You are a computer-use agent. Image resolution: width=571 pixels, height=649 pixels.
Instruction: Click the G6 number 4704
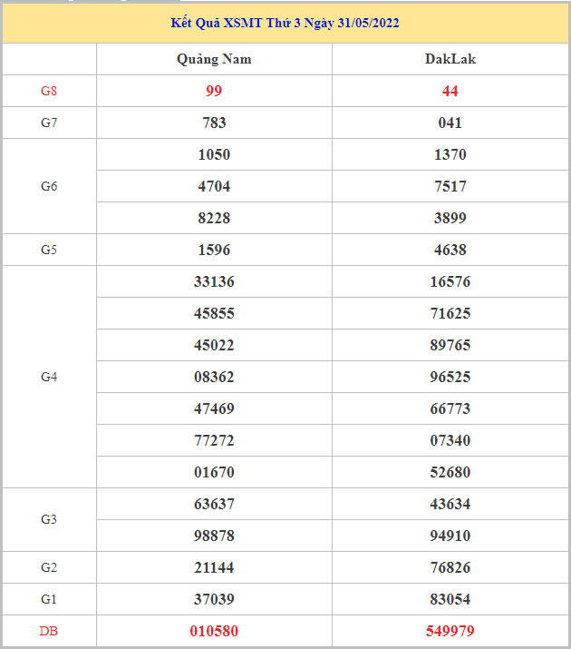[x=214, y=186]
